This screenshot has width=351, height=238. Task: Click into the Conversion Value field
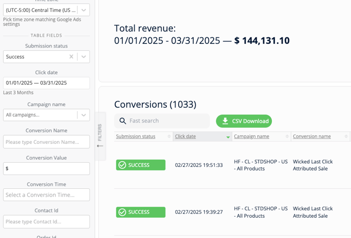[46, 168]
